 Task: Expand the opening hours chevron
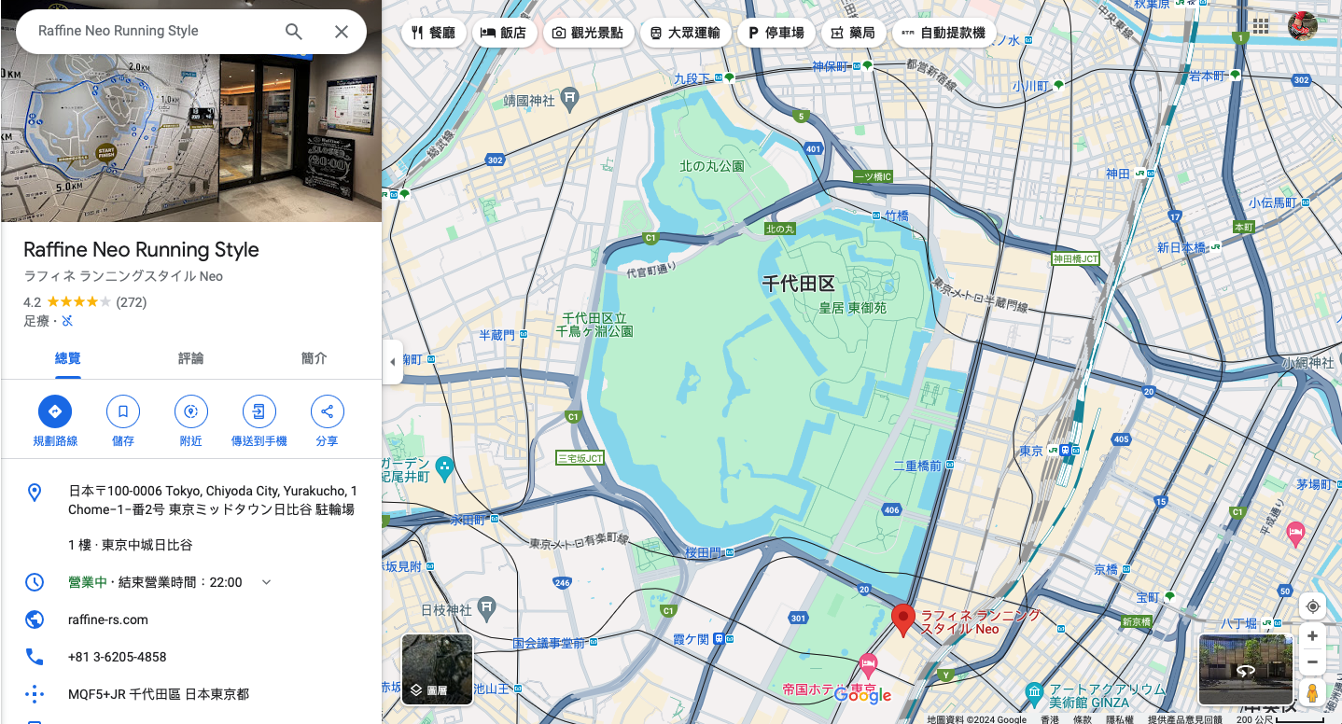[x=266, y=582]
